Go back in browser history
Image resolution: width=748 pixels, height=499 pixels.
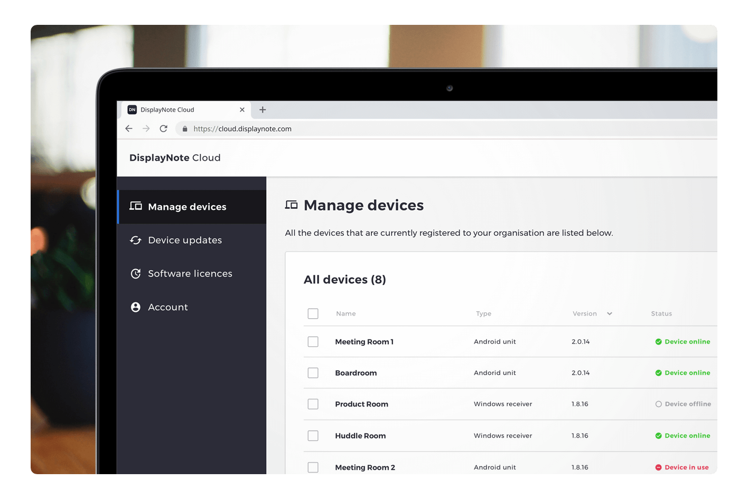tap(129, 128)
